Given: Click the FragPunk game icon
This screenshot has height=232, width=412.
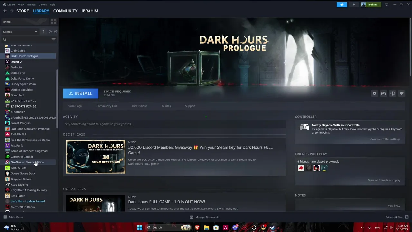Looking at the screenshot, I should 7,146.
